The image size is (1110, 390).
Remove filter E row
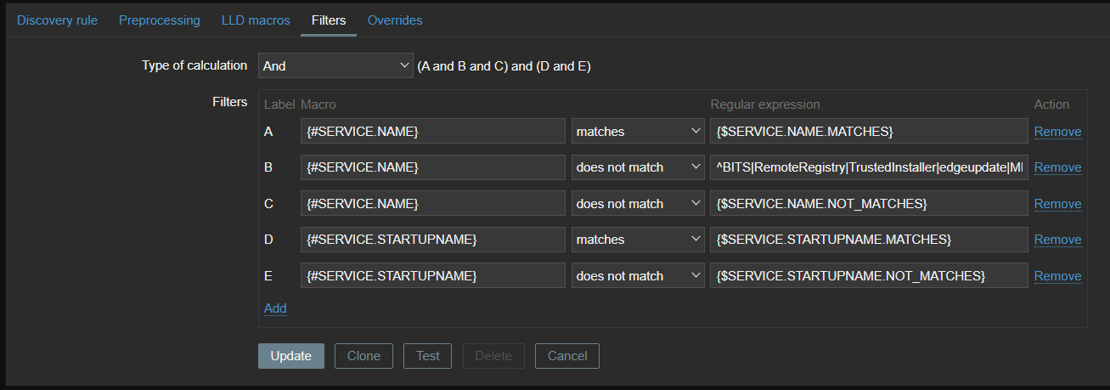(x=1057, y=276)
